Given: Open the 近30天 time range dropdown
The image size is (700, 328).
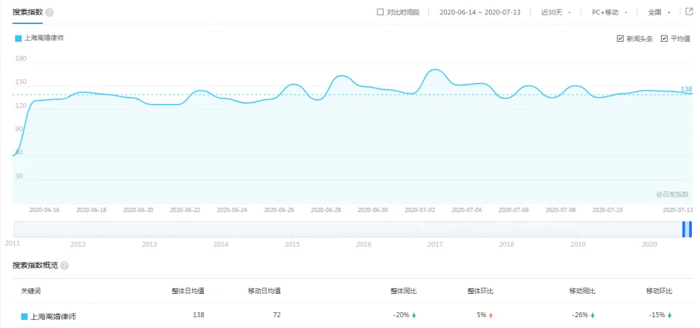Looking at the screenshot, I should 555,12.
